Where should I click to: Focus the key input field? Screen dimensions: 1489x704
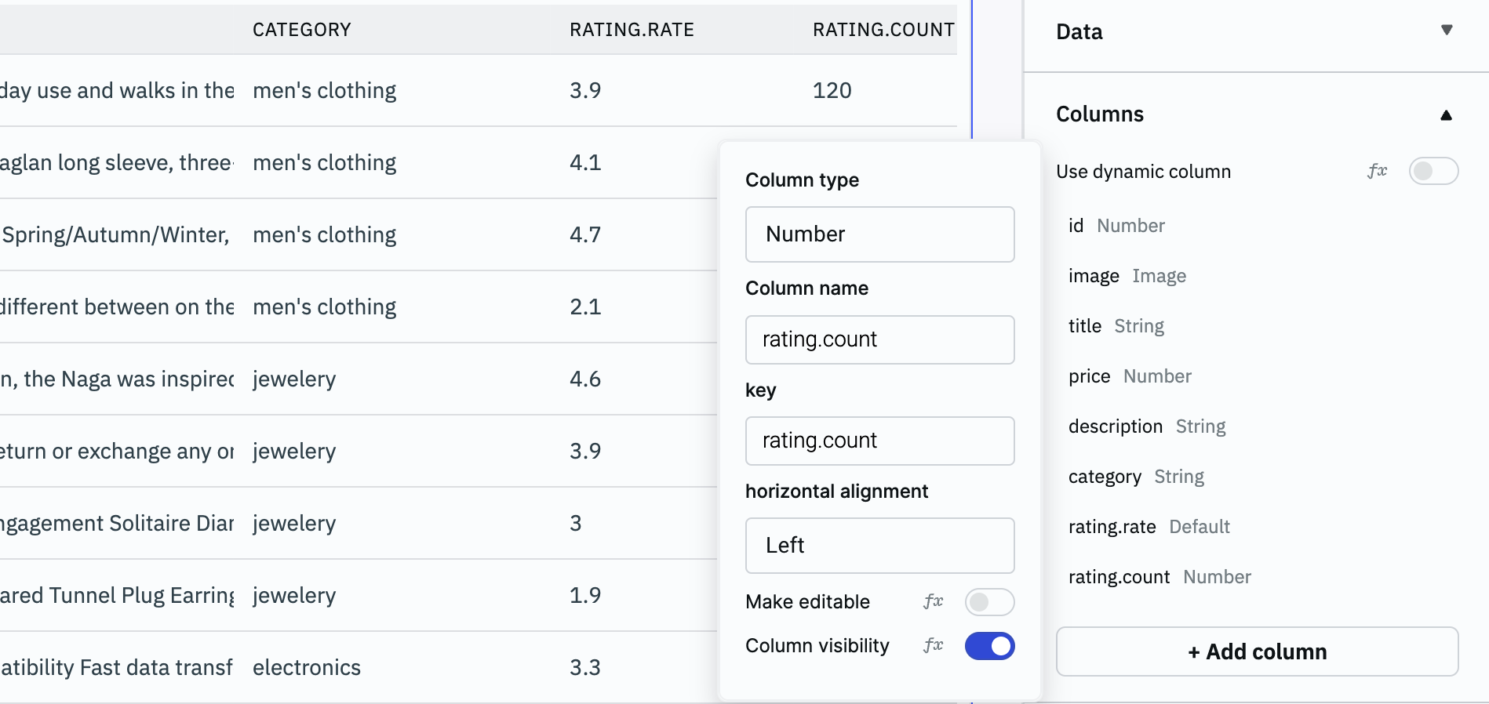point(879,441)
